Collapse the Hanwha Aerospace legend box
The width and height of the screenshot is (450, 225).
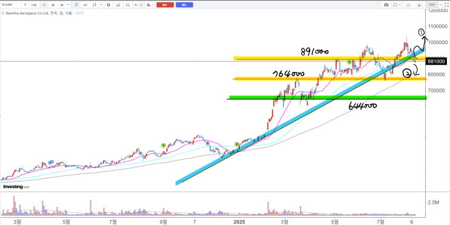click(3, 13)
